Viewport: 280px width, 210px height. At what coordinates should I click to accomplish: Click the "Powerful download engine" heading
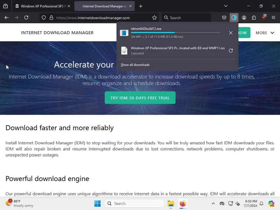click(47, 179)
